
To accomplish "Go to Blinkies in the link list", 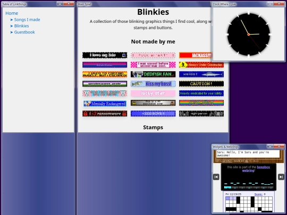I will click(x=21, y=26).
